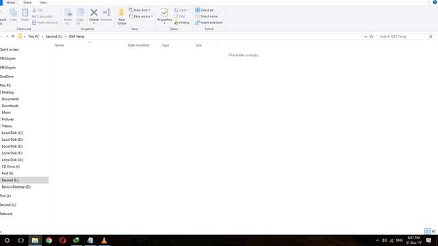Open Videos in navigation pane
The image size is (438, 246).
[7, 126]
